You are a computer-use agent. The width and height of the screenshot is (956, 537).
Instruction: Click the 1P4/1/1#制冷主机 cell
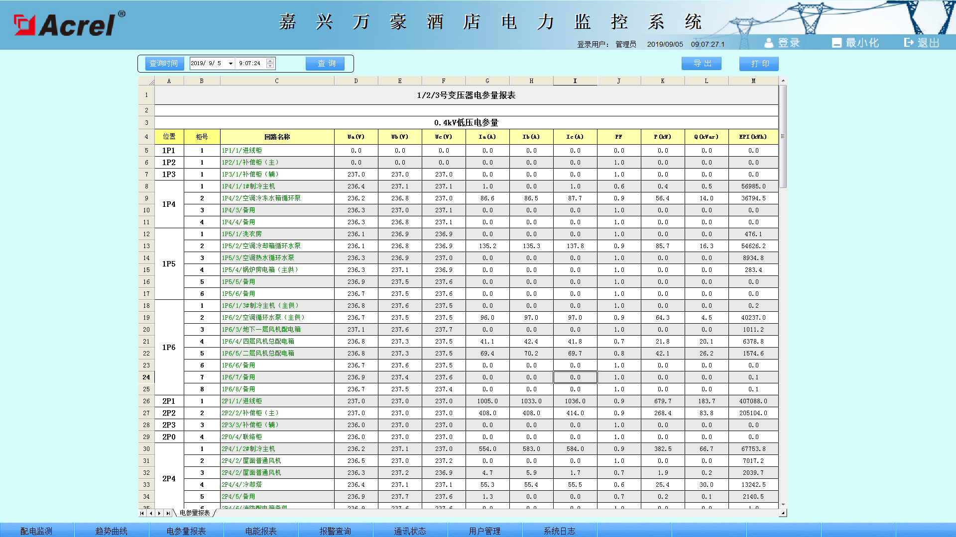[x=277, y=186]
